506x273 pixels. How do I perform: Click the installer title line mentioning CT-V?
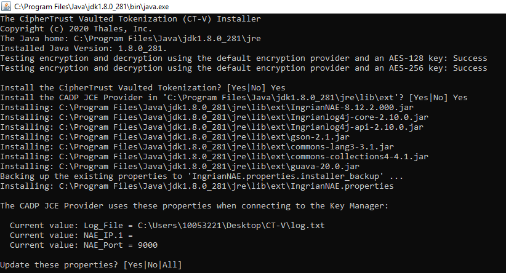[131, 18]
